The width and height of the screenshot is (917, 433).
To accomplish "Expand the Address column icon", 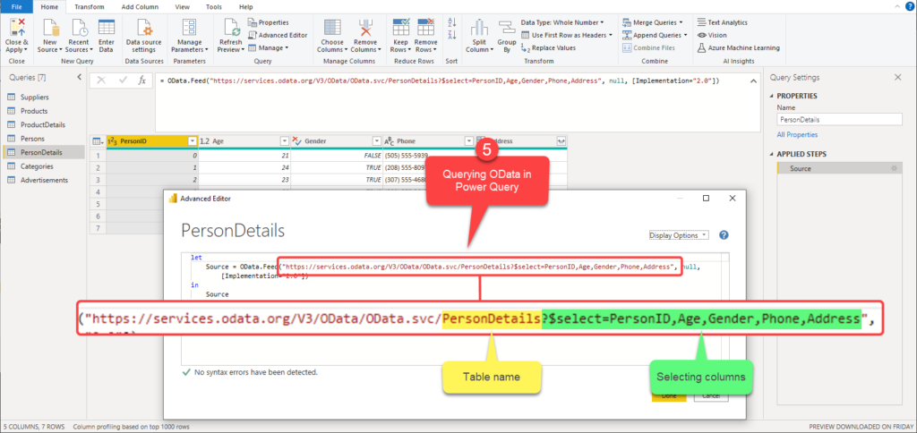I will [561, 140].
